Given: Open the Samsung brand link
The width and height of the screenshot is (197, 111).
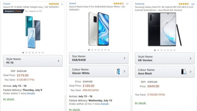Looking at the screenshot, I should [x=140, y=4].
